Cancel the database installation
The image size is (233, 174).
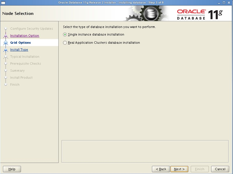click(220, 169)
